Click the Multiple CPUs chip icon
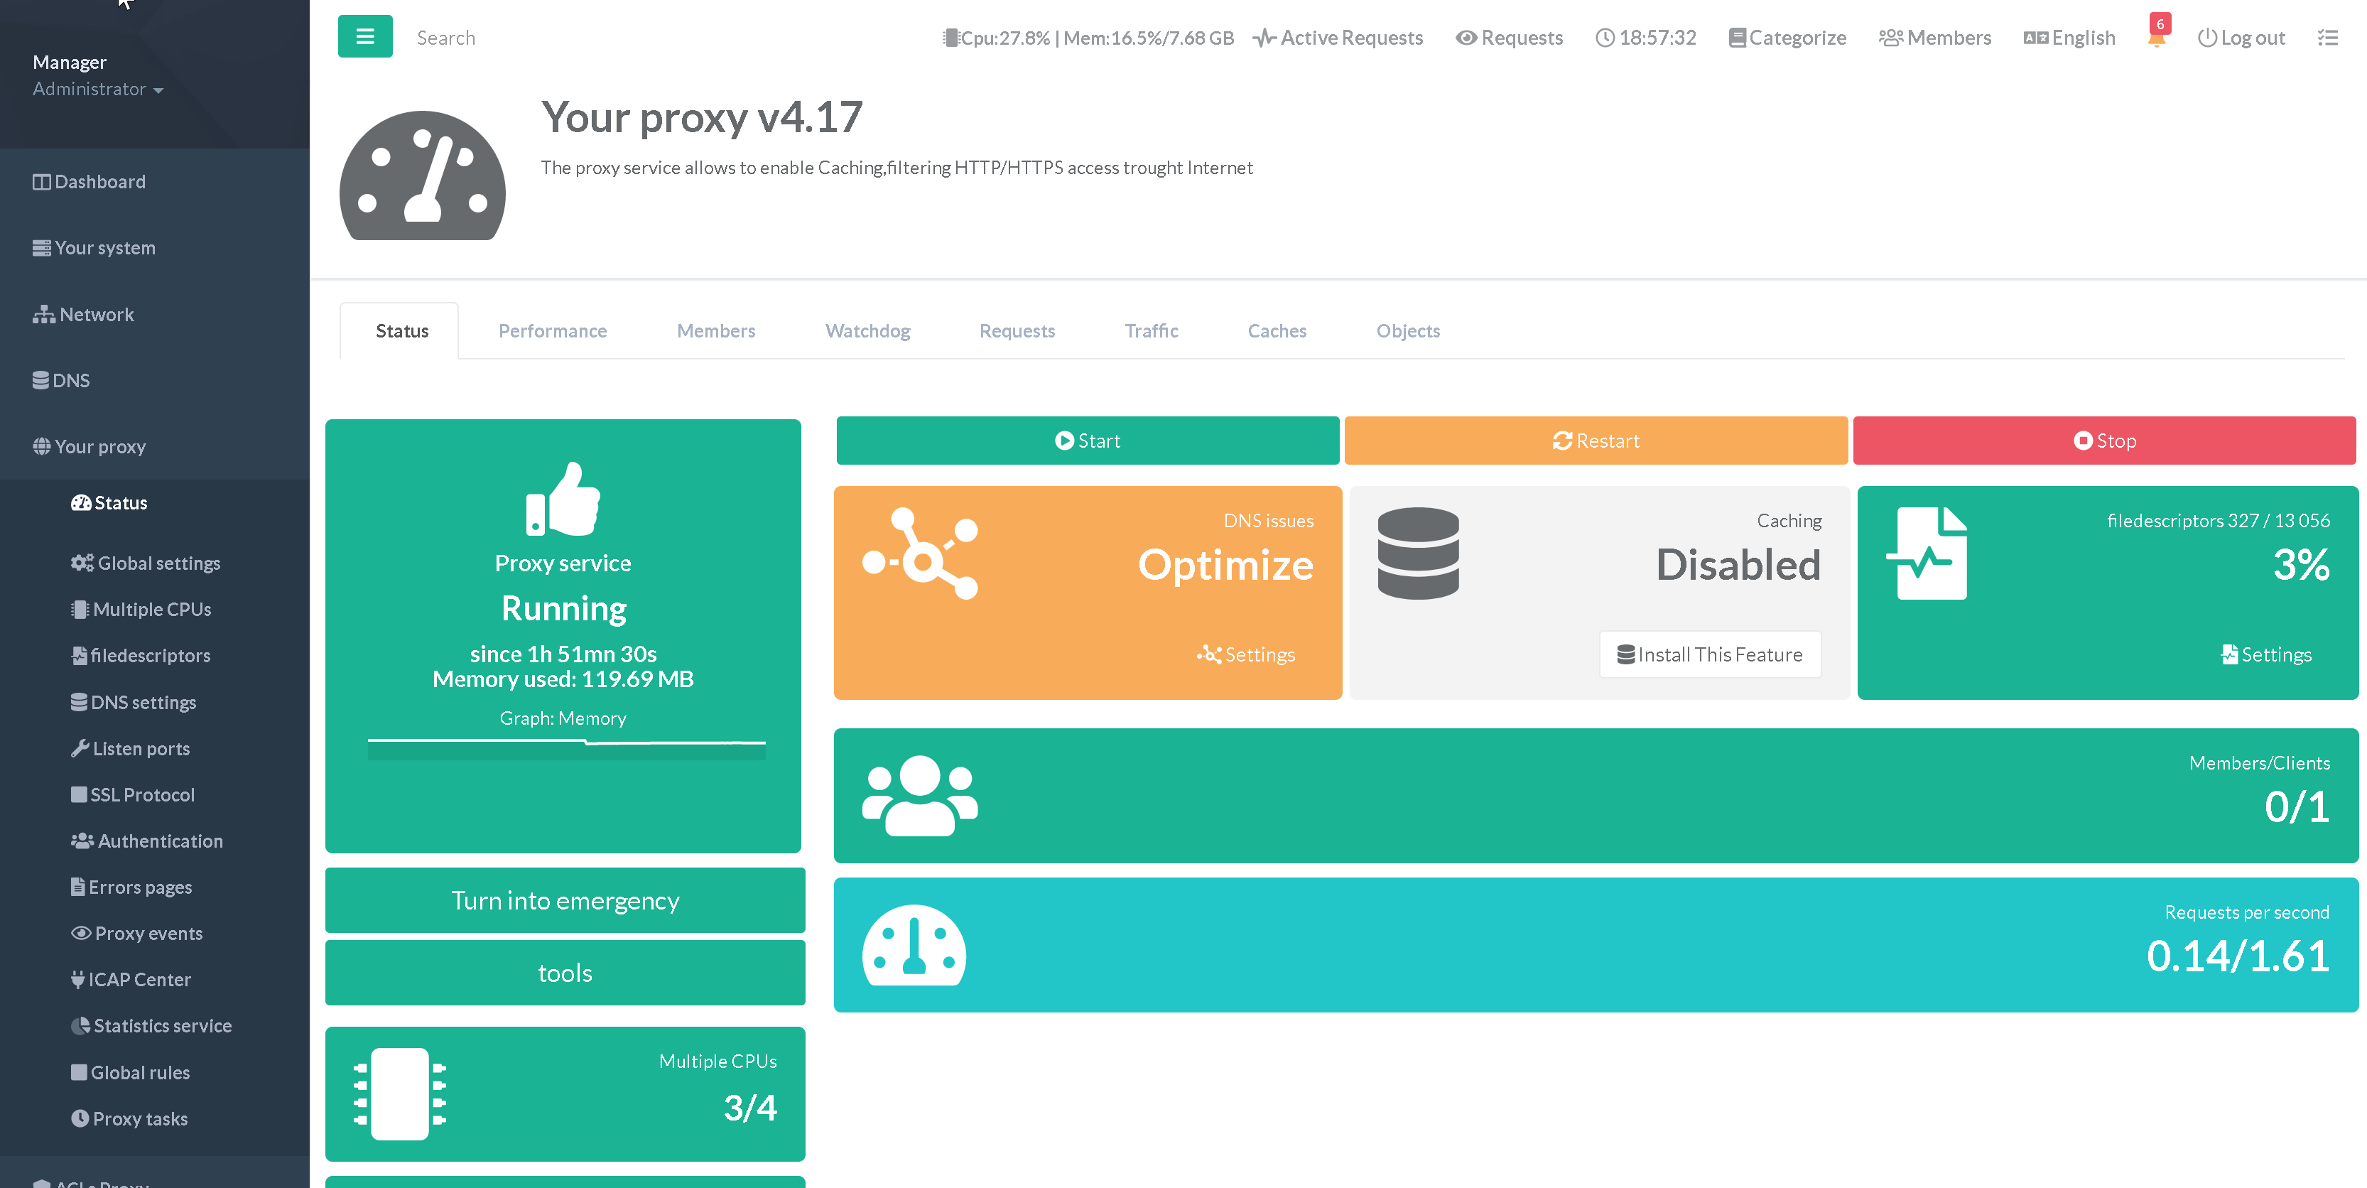 400,1093
